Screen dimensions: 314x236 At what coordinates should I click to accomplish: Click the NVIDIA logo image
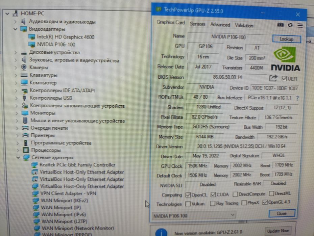click(x=285, y=59)
